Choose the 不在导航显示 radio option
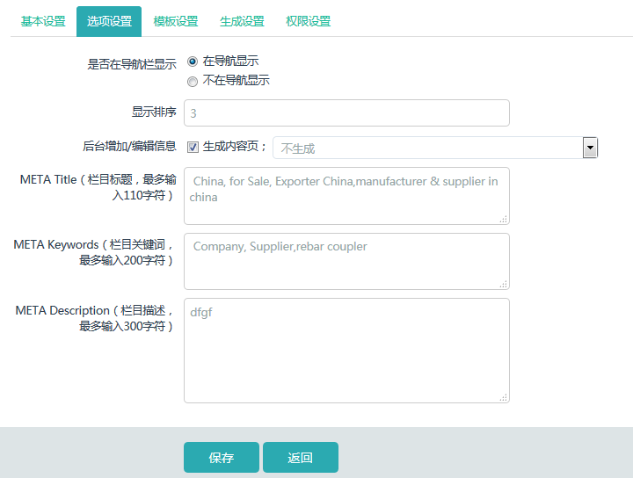 click(193, 82)
